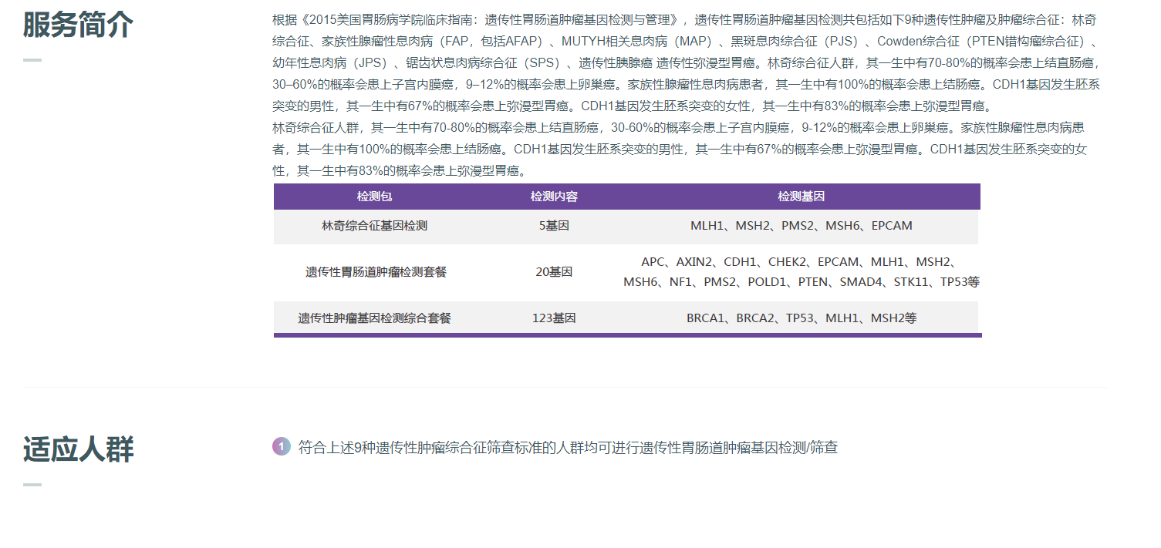Click the second paragraph beginning with 林奇综合征人群

679,149
